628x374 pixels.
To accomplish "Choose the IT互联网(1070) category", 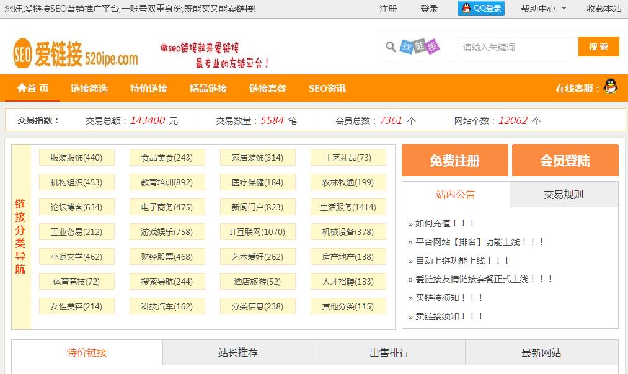I will pyautogui.click(x=257, y=232).
